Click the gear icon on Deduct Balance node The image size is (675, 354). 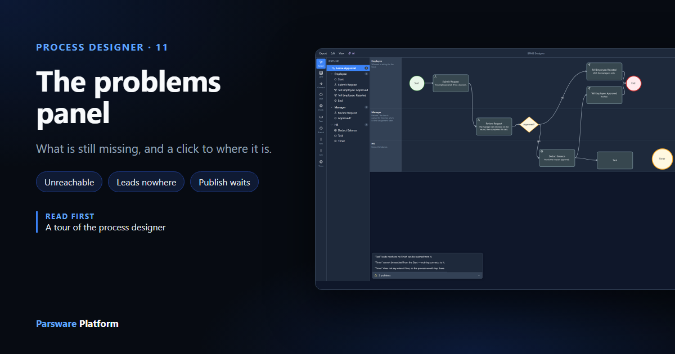click(x=542, y=151)
